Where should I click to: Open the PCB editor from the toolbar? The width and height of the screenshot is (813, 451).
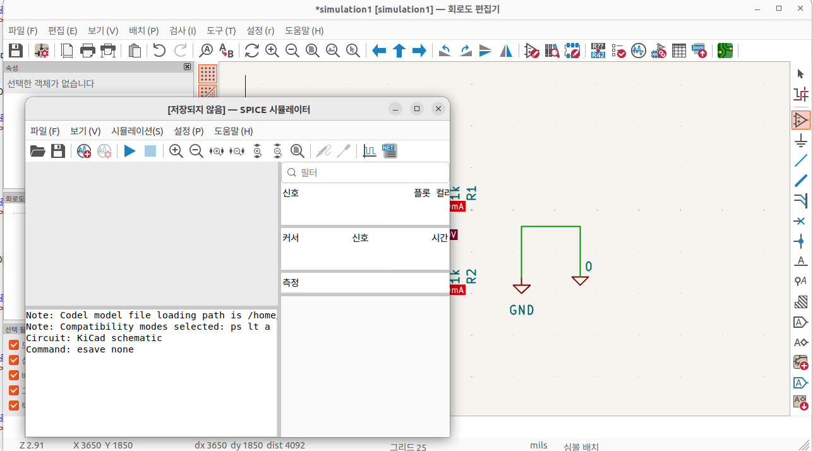tap(725, 51)
